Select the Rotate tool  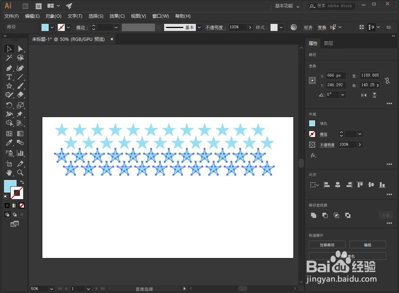(x=9, y=105)
